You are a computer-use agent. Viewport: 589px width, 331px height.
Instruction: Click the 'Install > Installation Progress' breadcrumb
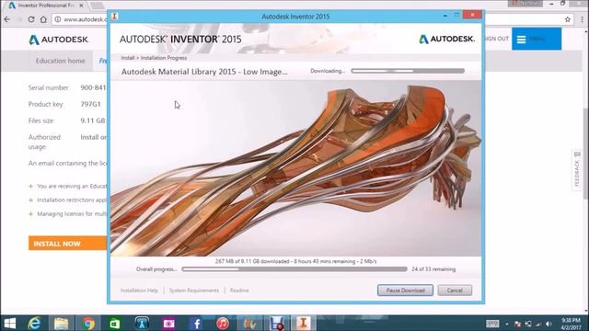tap(154, 58)
